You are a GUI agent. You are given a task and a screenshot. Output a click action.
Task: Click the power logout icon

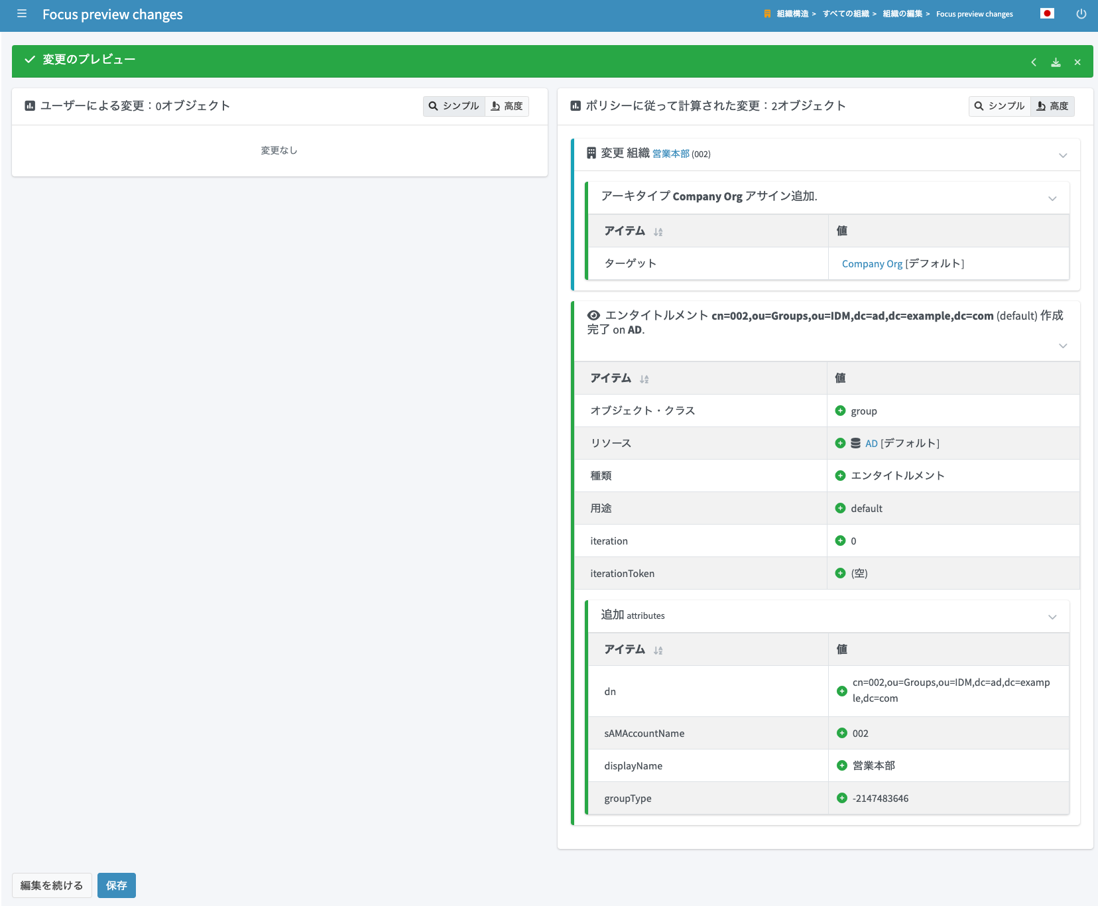coord(1081,14)
